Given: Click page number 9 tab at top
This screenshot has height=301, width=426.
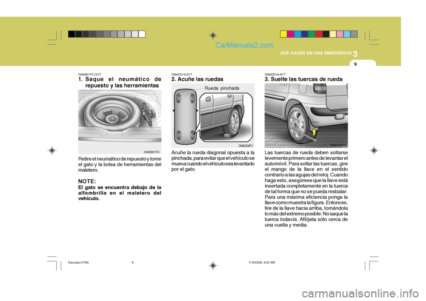Looking at the screenshot, I should [x=355, y=64].
